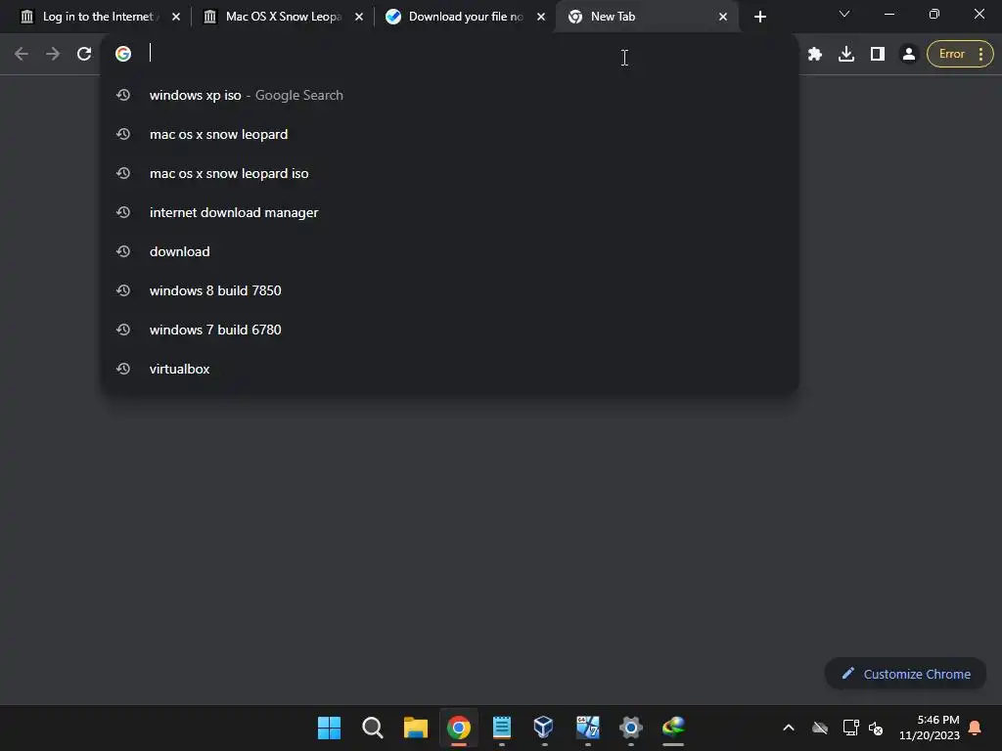Select the New Tab tab
This screenshot has width=1002, height=751.
(647, 17)
